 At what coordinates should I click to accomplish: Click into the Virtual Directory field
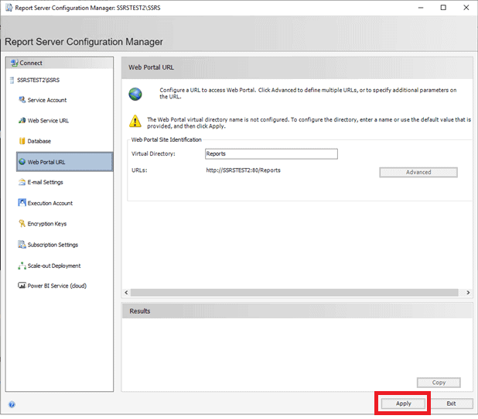(271, 154)
